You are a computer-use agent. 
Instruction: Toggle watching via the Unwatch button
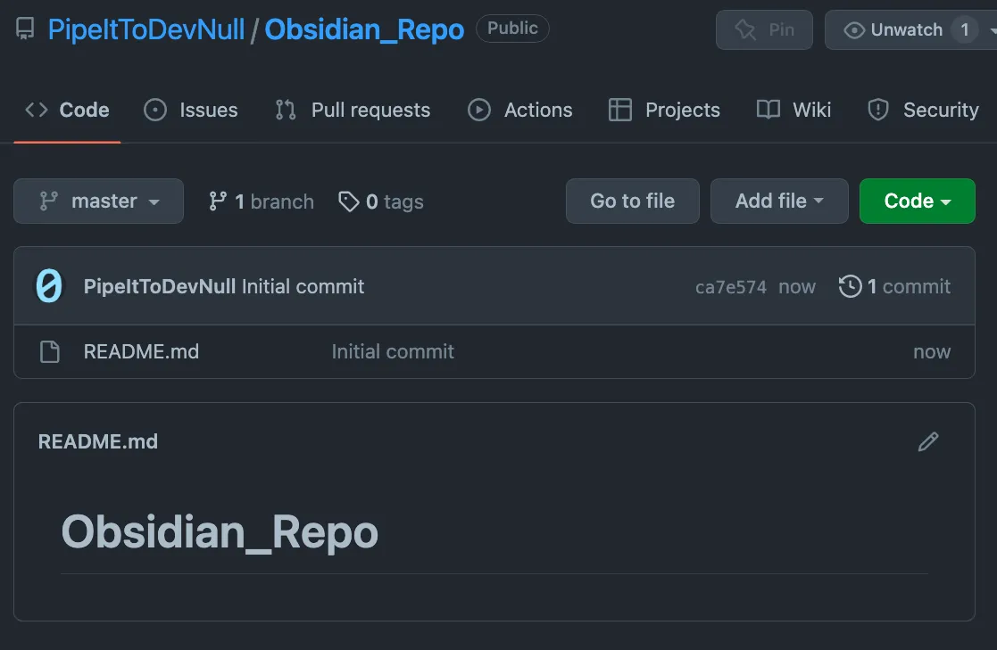coord(904,29)
